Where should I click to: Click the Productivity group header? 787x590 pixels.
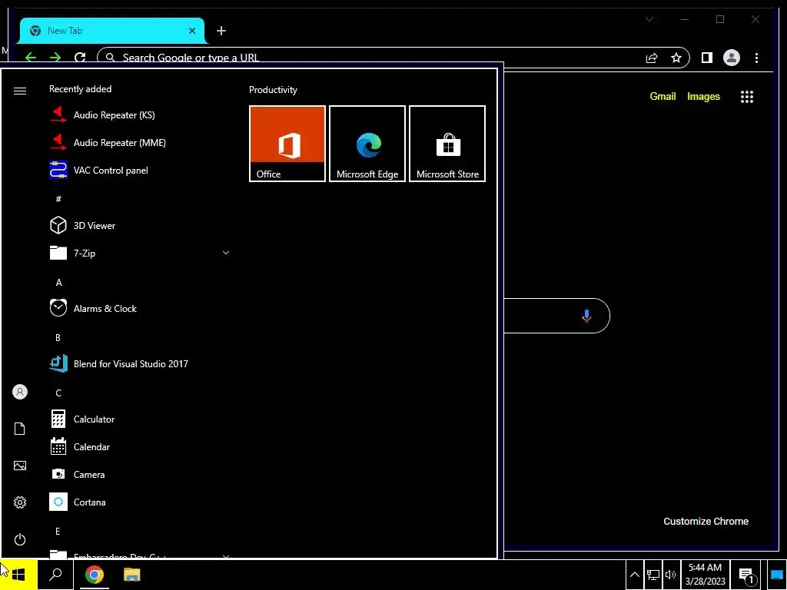[273, 90]
